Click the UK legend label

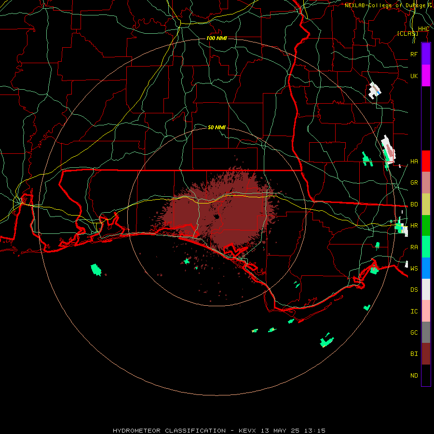click(414, 76)
